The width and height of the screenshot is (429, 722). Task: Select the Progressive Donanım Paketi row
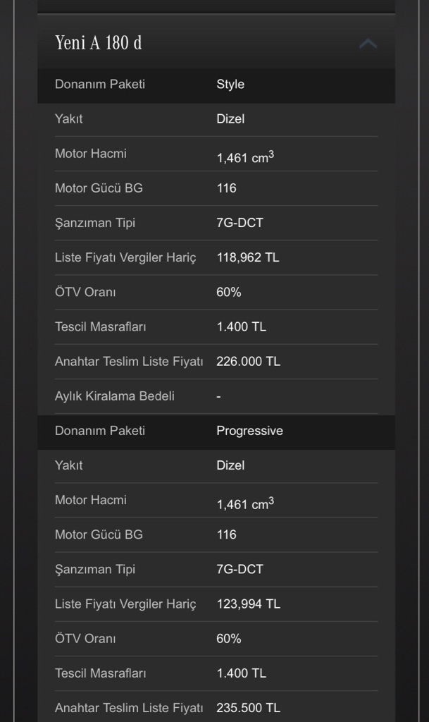pyautogui.click(x=216, y=432)
